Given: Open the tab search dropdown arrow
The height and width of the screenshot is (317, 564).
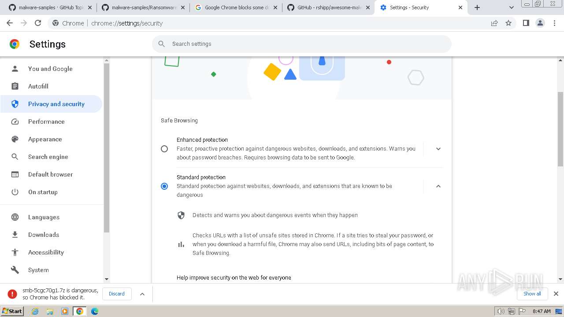Looking at the screenshot, I should tap(512, 7).
